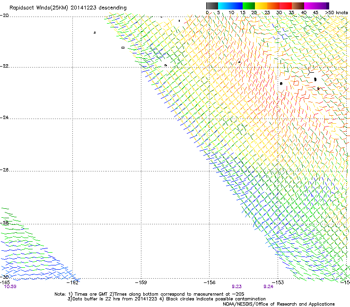Click the -22 latitude axis label
The width and height of the screenshot is (350, 307).
point(4,66)
